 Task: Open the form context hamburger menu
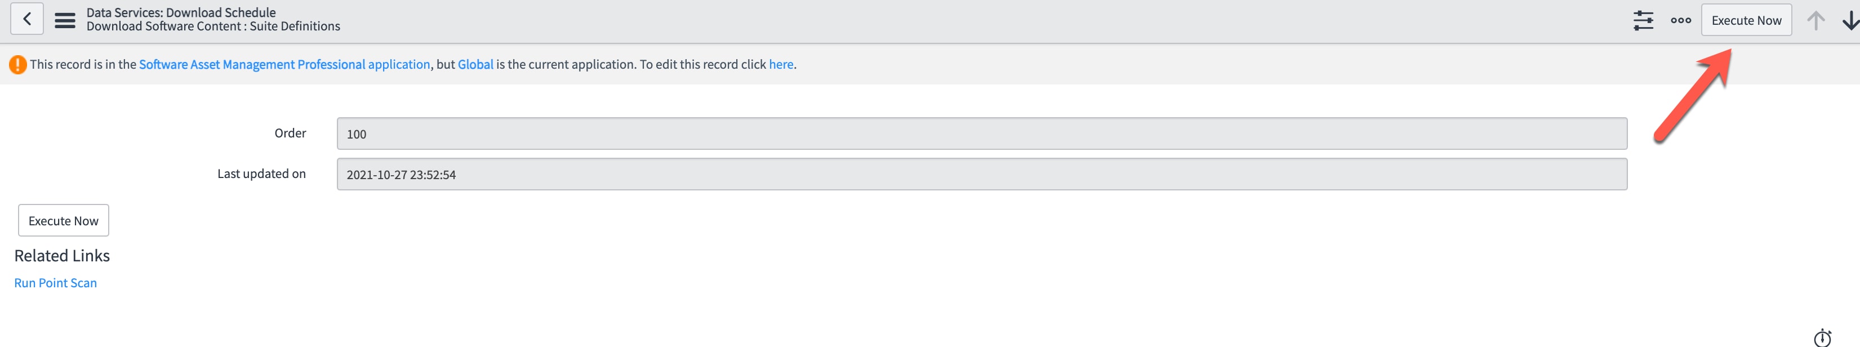click(x=65, y=20)
